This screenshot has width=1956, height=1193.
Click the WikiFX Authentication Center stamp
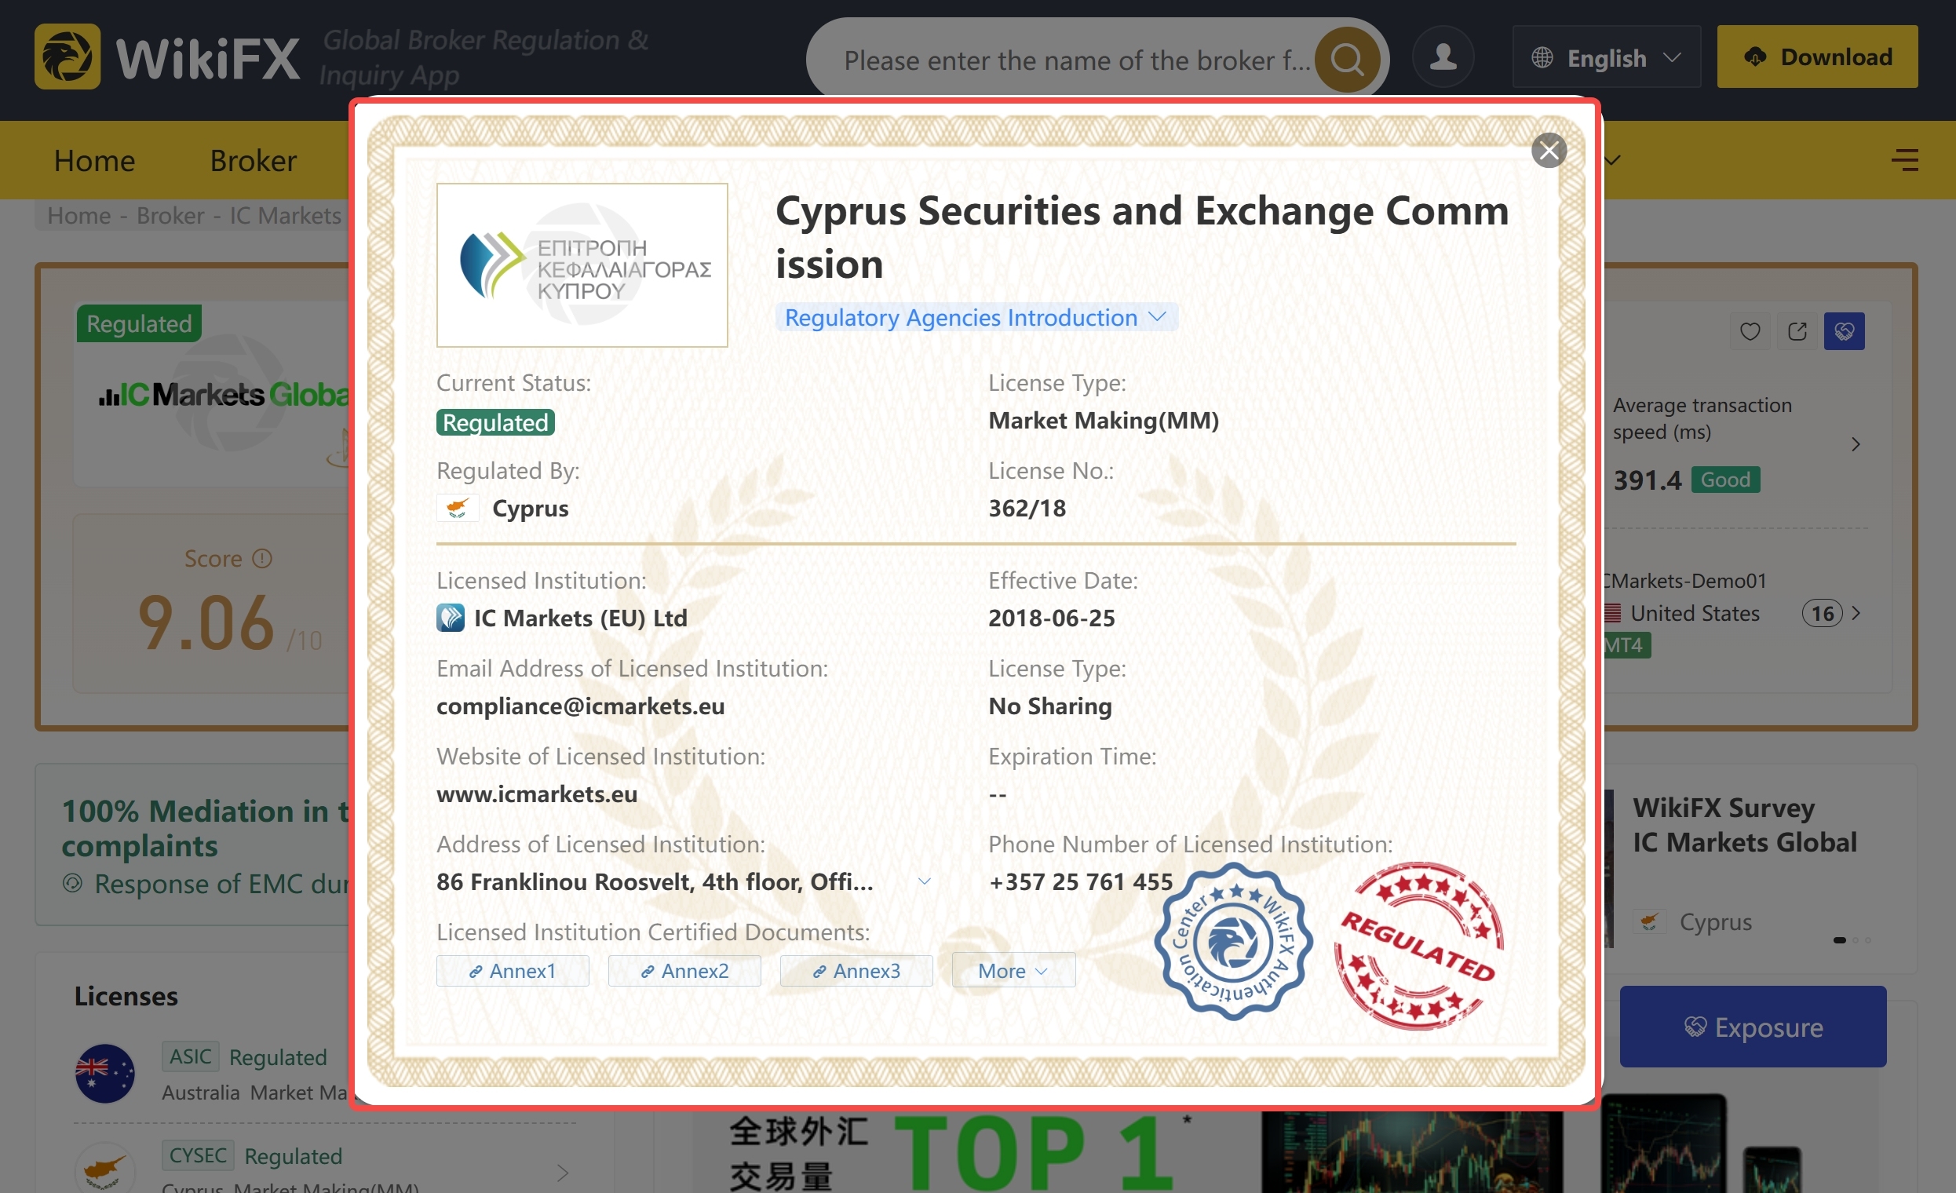coord(1233,942)
